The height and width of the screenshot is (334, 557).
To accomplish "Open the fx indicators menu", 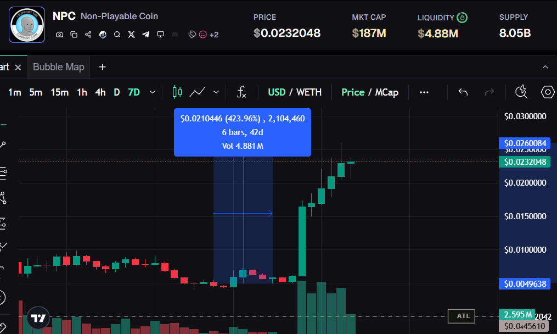I will (x=241, y=92).
